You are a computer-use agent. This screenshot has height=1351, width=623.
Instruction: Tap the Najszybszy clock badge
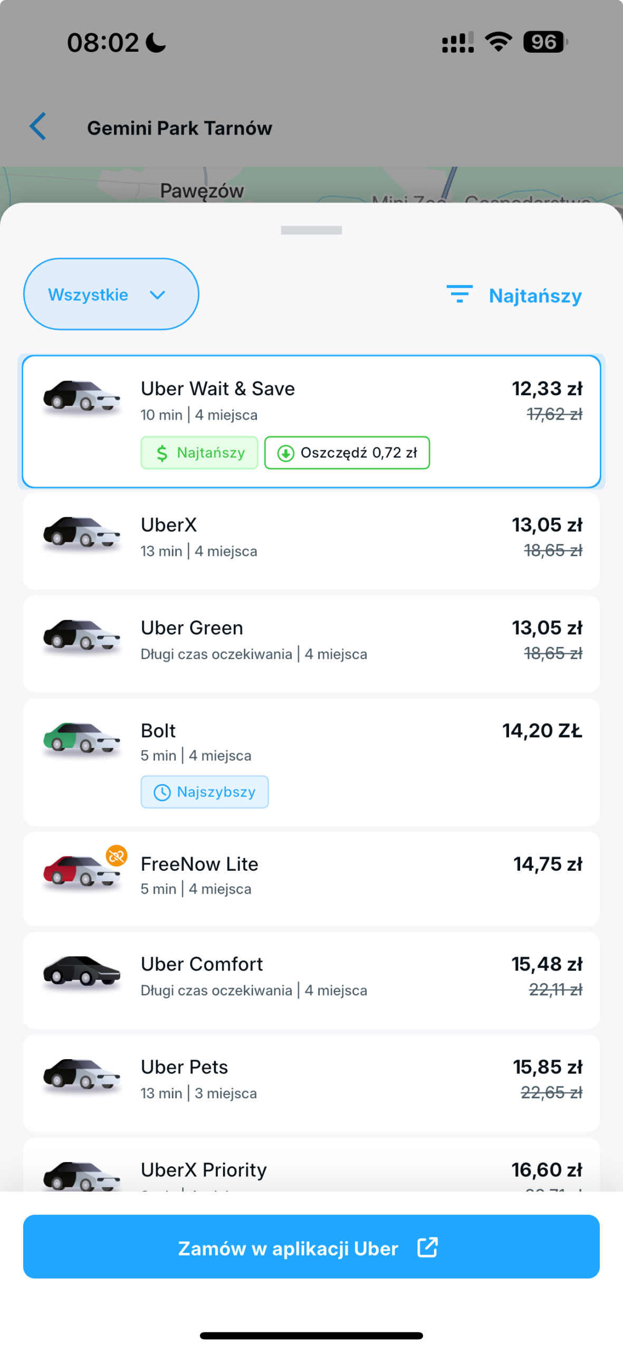coord(205,792)
